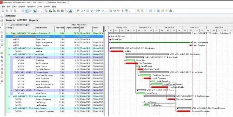Switch to the Reports tab
The image size is (233, 117).
pos(33,20)
